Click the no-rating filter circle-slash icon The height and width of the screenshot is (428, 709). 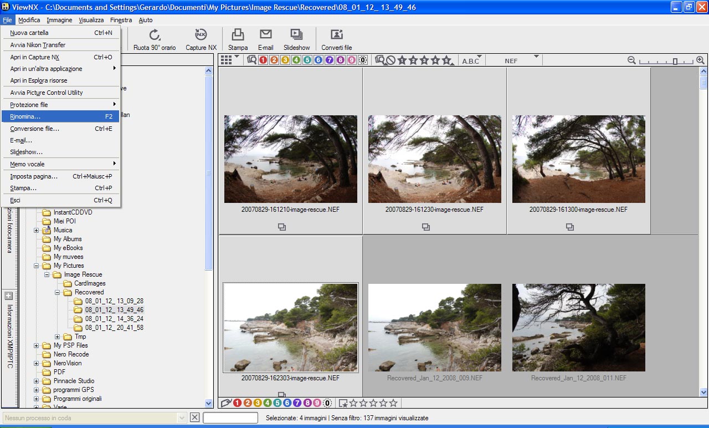[x=391, y=60]
